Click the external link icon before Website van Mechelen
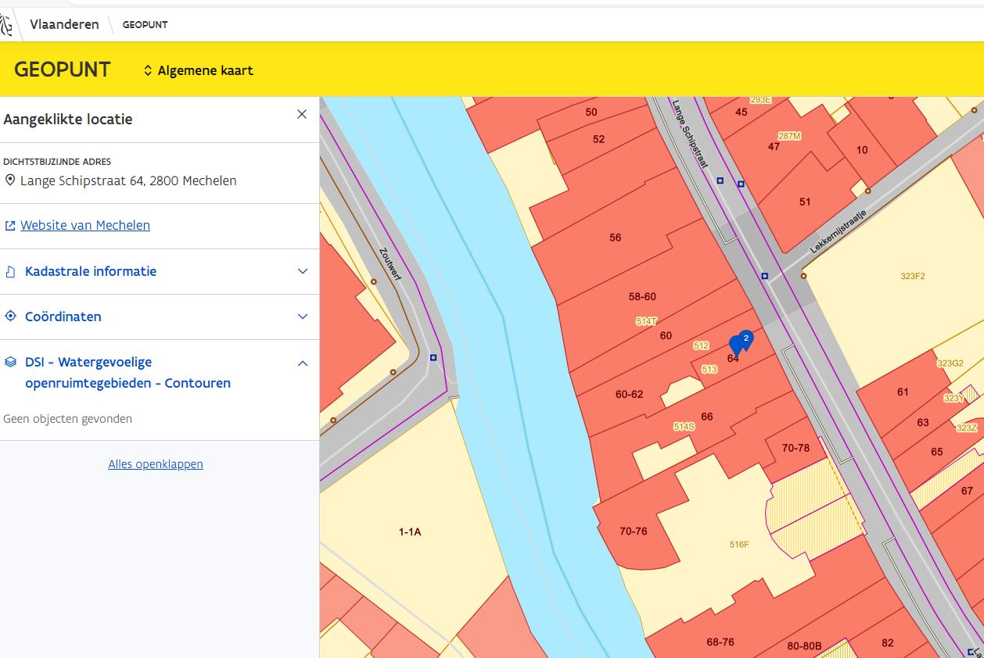The height and width of the screenshot is (658, 984). 10,226
